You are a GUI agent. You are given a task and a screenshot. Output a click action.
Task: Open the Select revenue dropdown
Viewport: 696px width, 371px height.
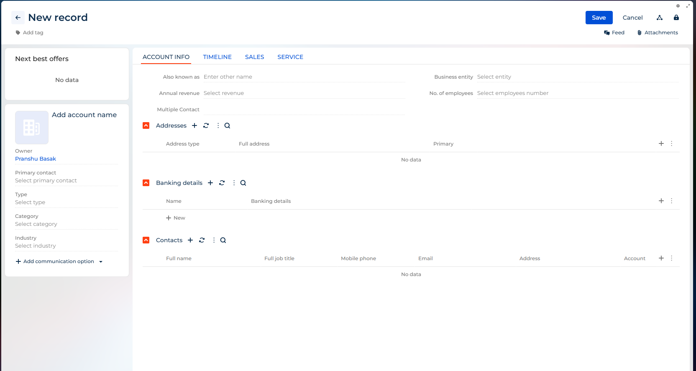[x=304, y=93]
